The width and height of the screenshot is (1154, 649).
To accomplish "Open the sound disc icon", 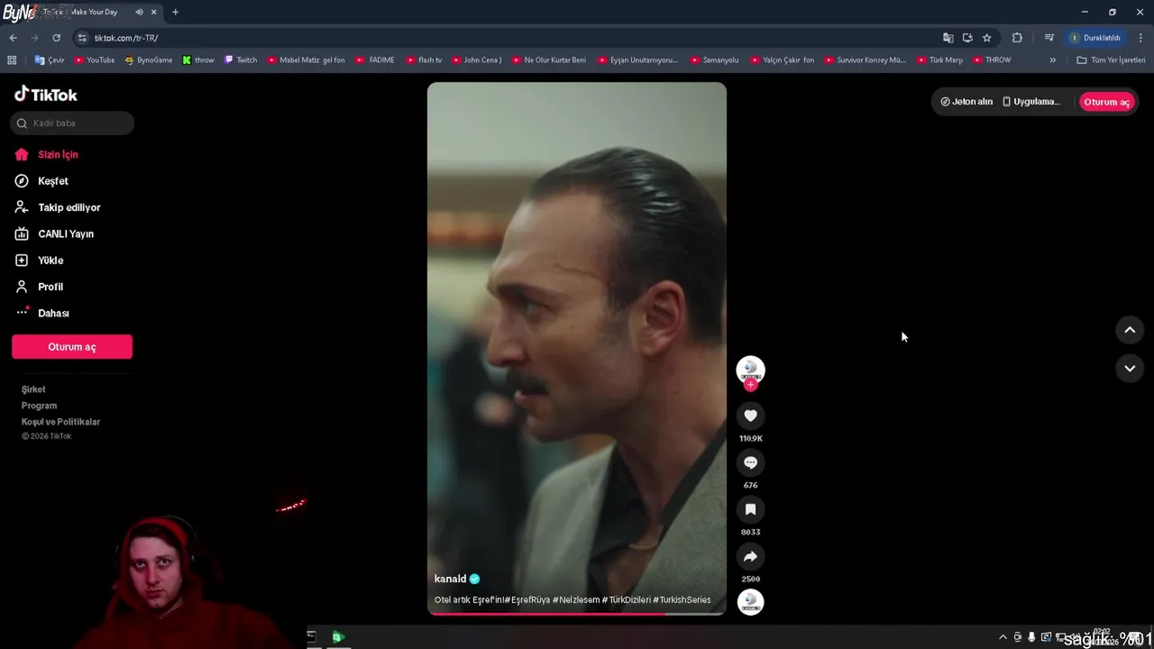I will [750, 602].
